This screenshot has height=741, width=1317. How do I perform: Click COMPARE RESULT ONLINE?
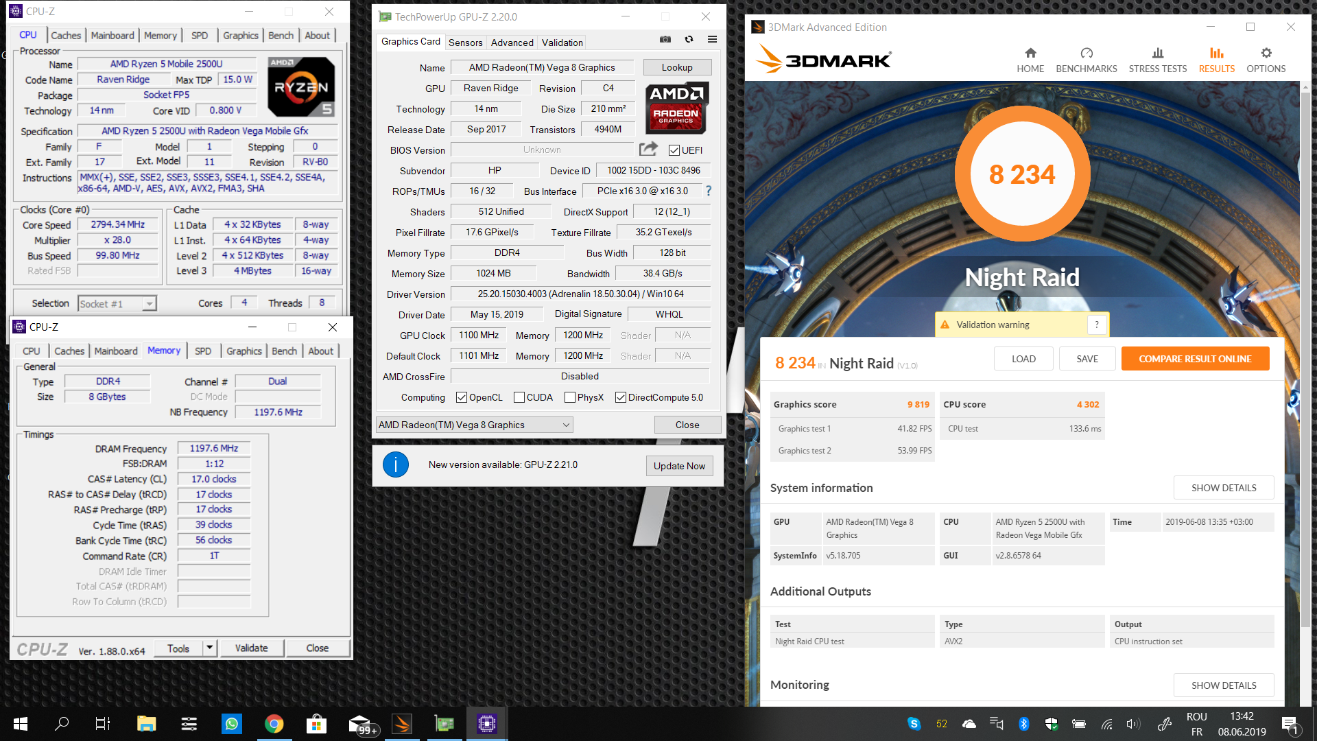click(x=1195, y=359)
